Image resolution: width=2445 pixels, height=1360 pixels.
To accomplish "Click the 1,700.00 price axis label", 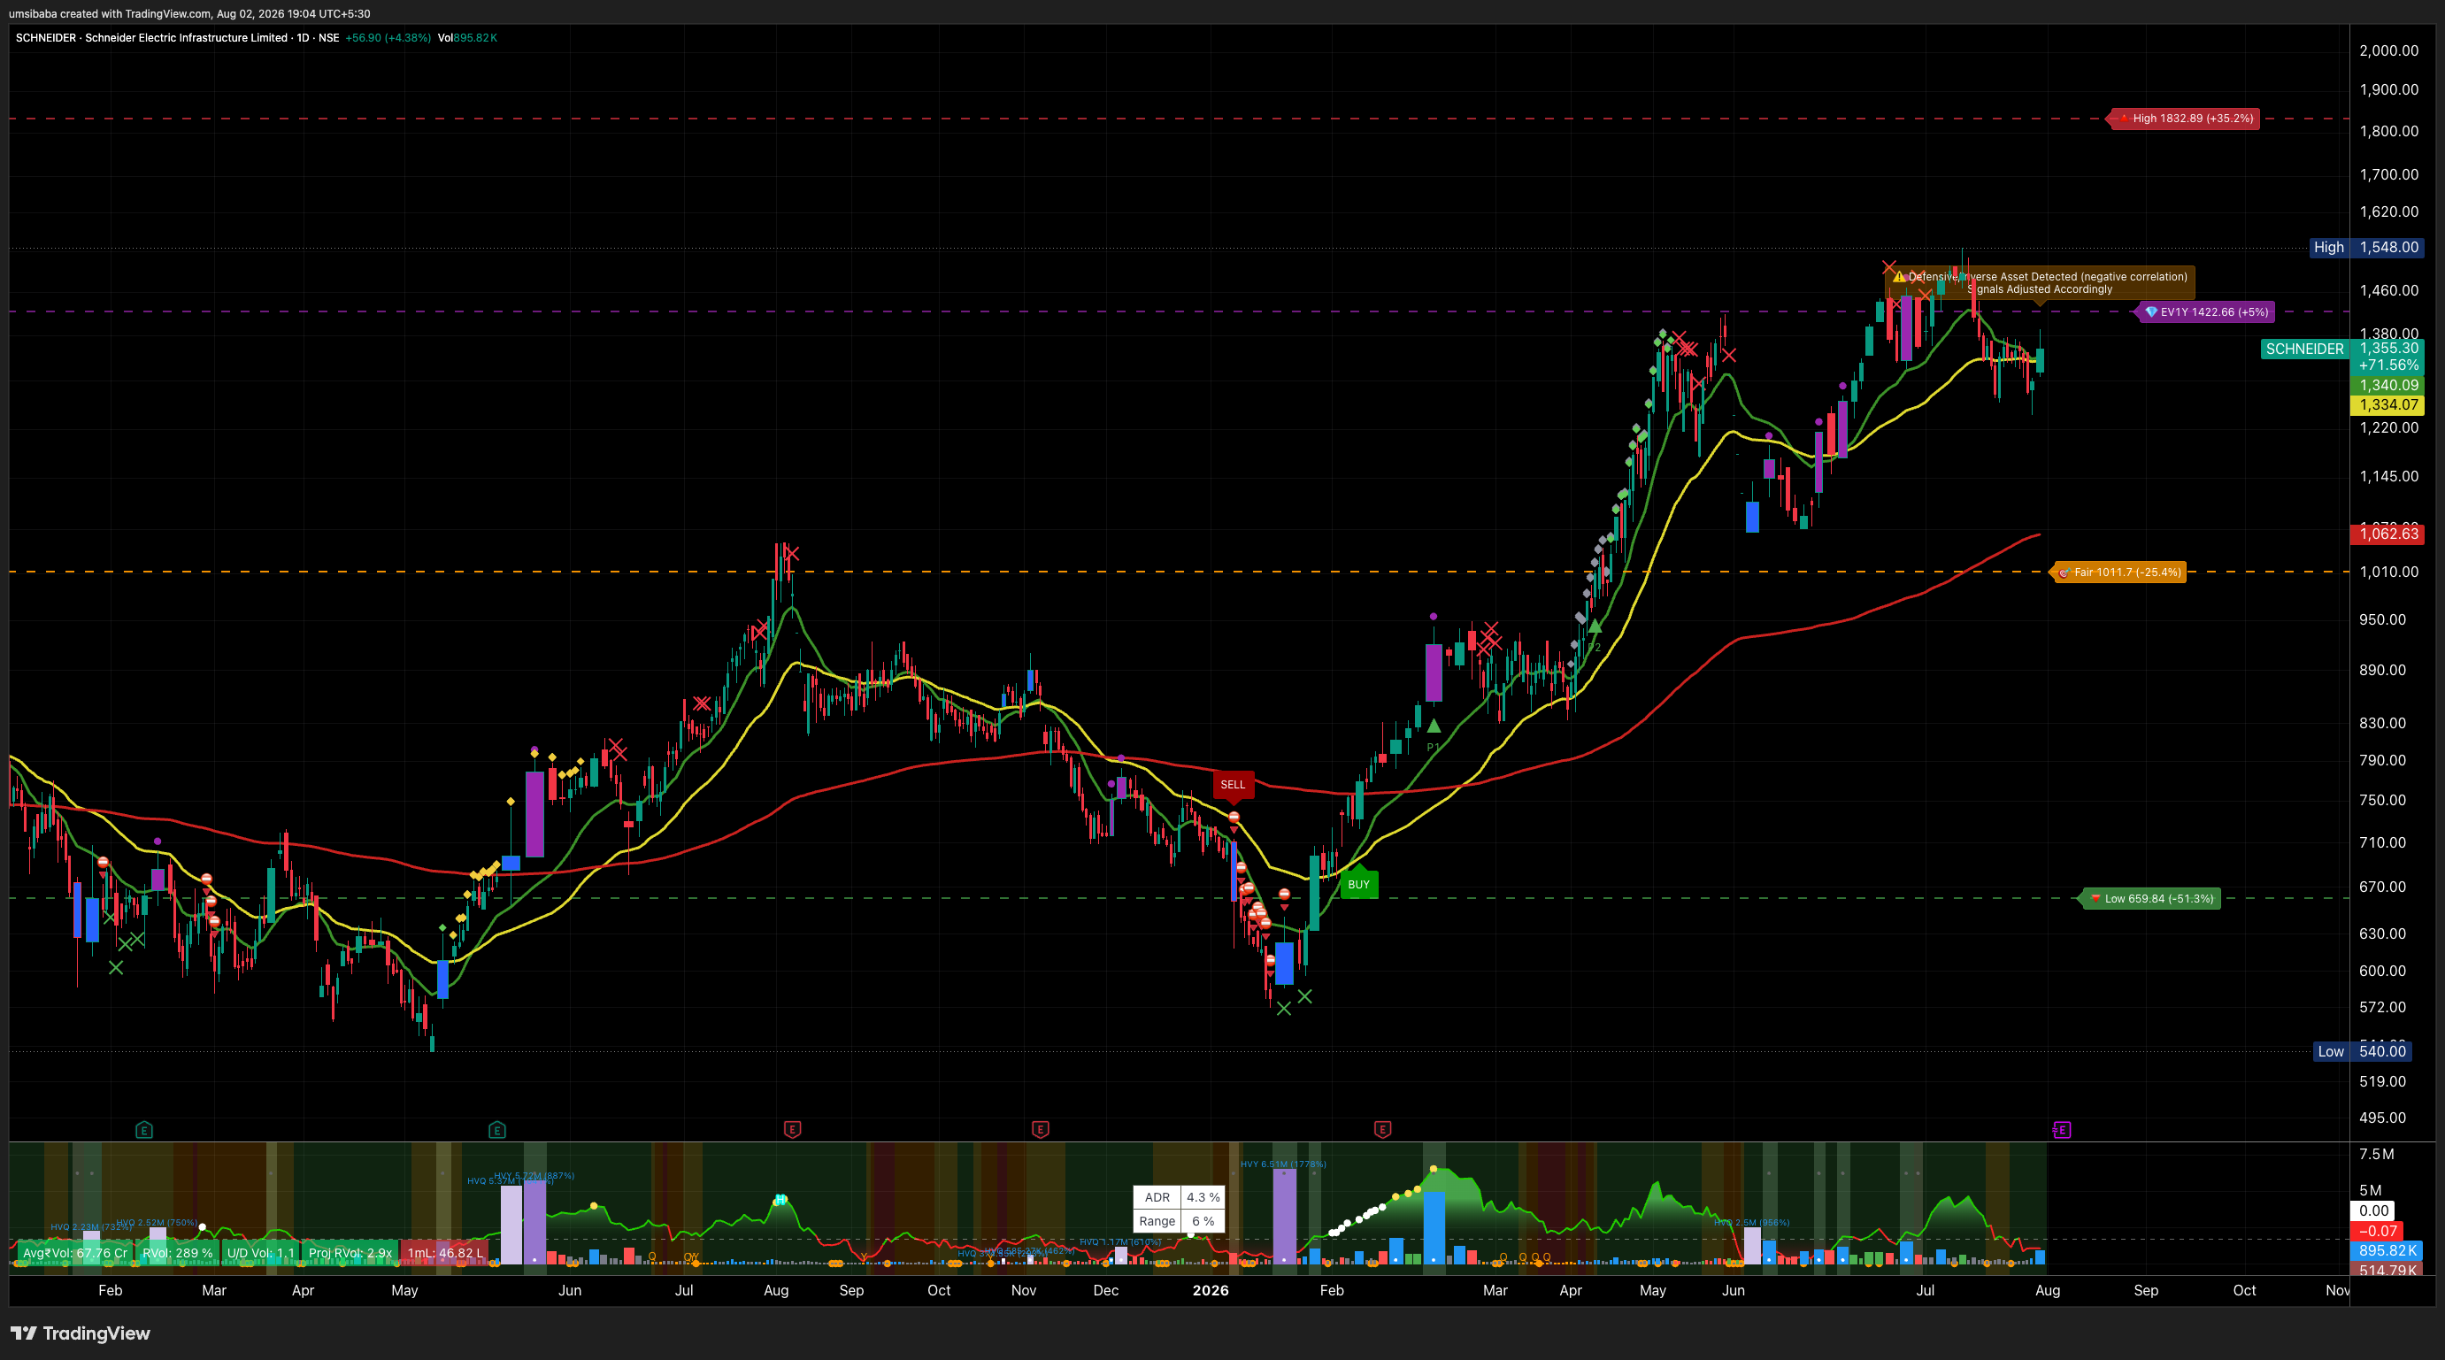I will [2389, 174].
